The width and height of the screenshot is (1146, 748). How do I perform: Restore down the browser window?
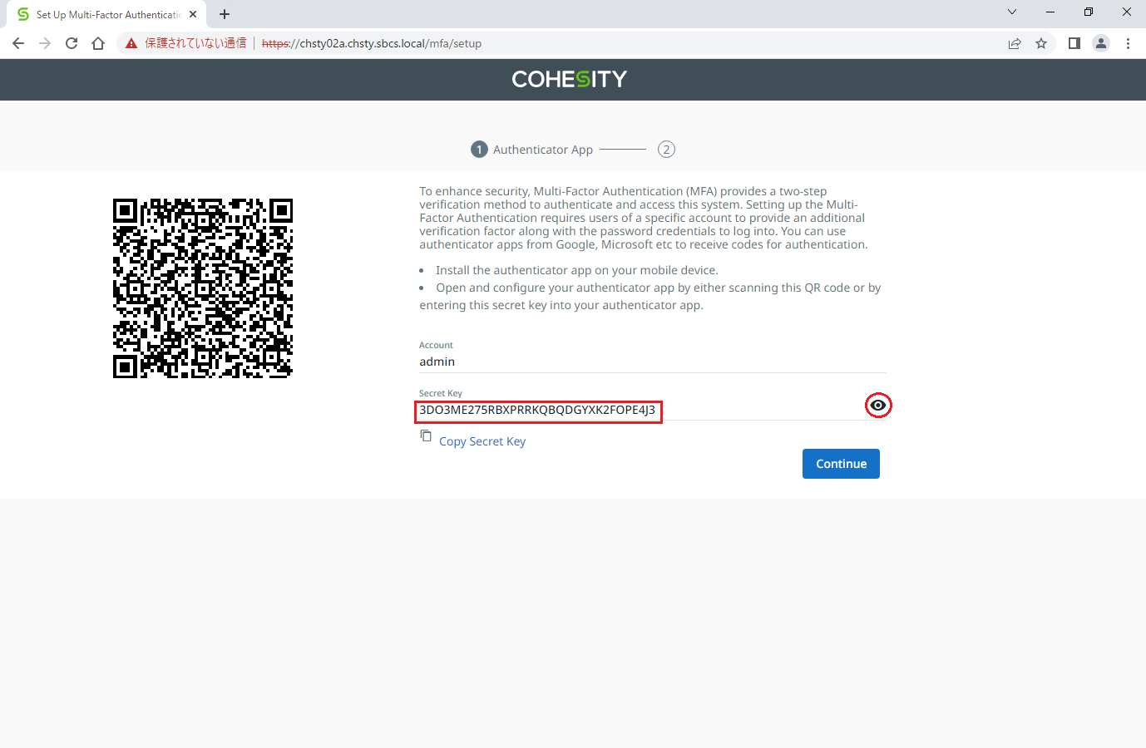point(1089,12)
